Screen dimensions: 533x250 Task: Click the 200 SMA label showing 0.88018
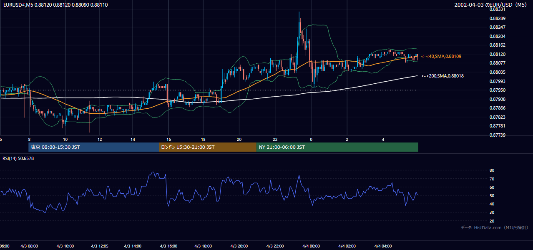point(442,76)
